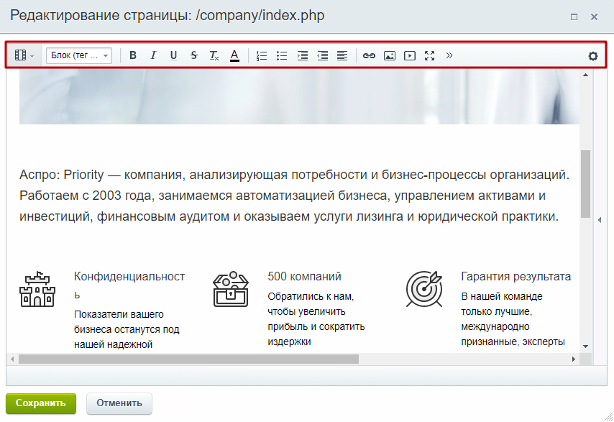Click the dialog resize grip corner

tap(609, 417)
